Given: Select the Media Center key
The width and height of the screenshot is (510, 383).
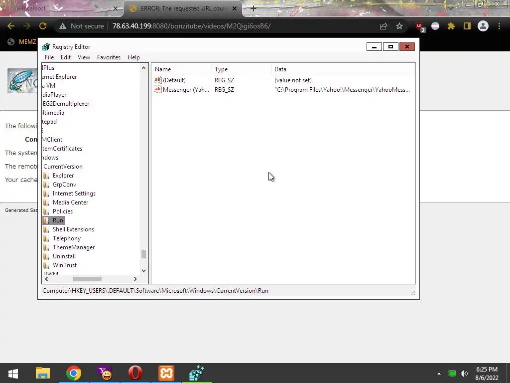Looking at the screenshot, I should [x=70, y=202].
